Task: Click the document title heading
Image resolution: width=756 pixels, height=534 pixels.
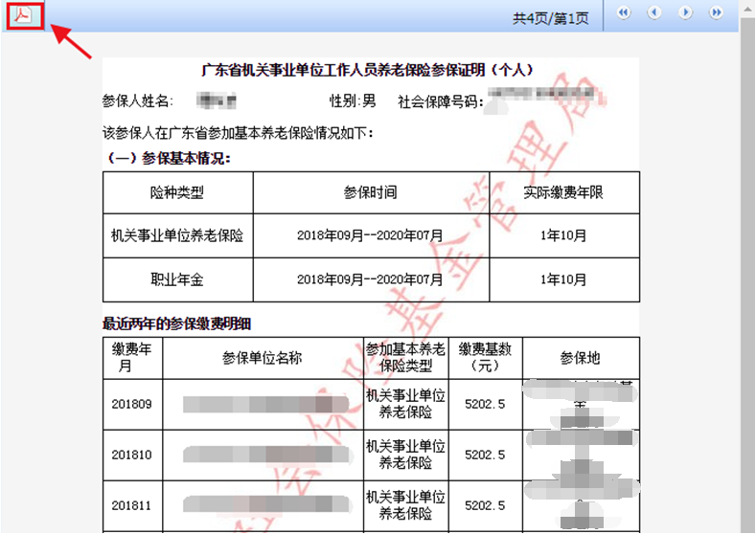Action: (x=367, y=70)
